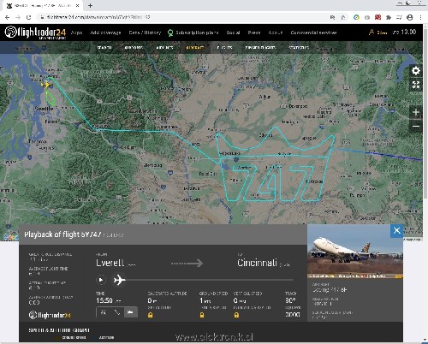This screenshot has height=344, width=428.
Task: Open the About menu
Action: pos(276,33)
